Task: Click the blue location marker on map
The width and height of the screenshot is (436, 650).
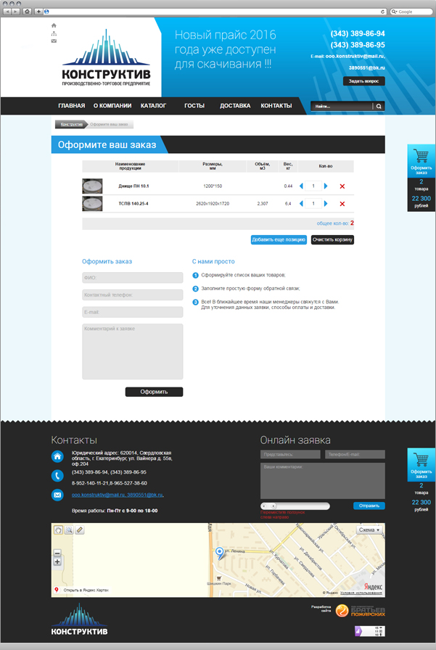Action: [220, 553]
